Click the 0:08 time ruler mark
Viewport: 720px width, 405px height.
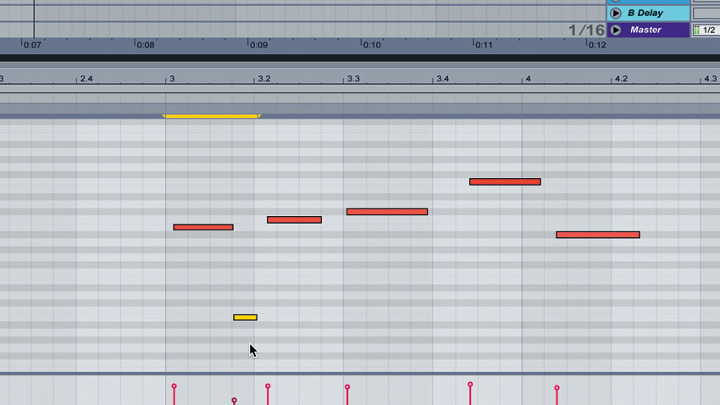click(145, 45)
